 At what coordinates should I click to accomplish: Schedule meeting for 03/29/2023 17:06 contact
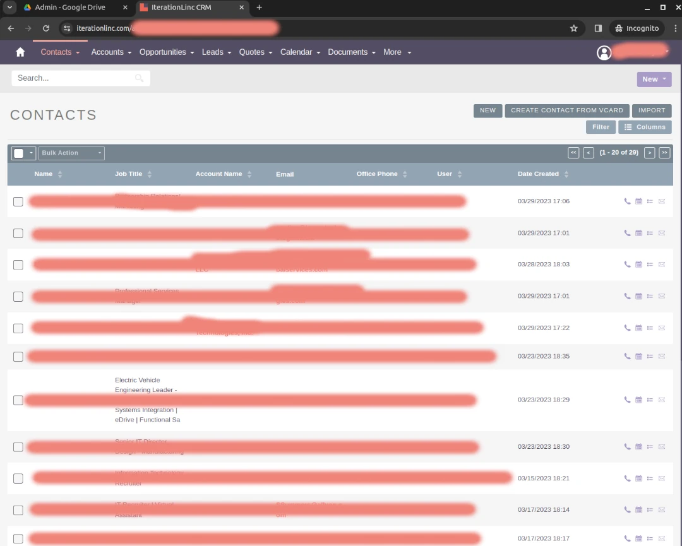638,201
